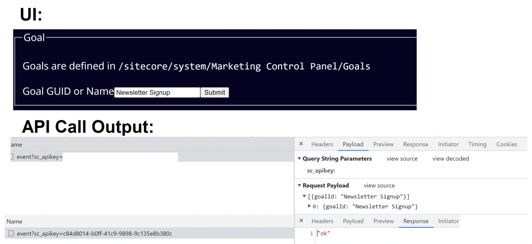
Task: Click the "ok" response text line
Action: tap(324, 233)
